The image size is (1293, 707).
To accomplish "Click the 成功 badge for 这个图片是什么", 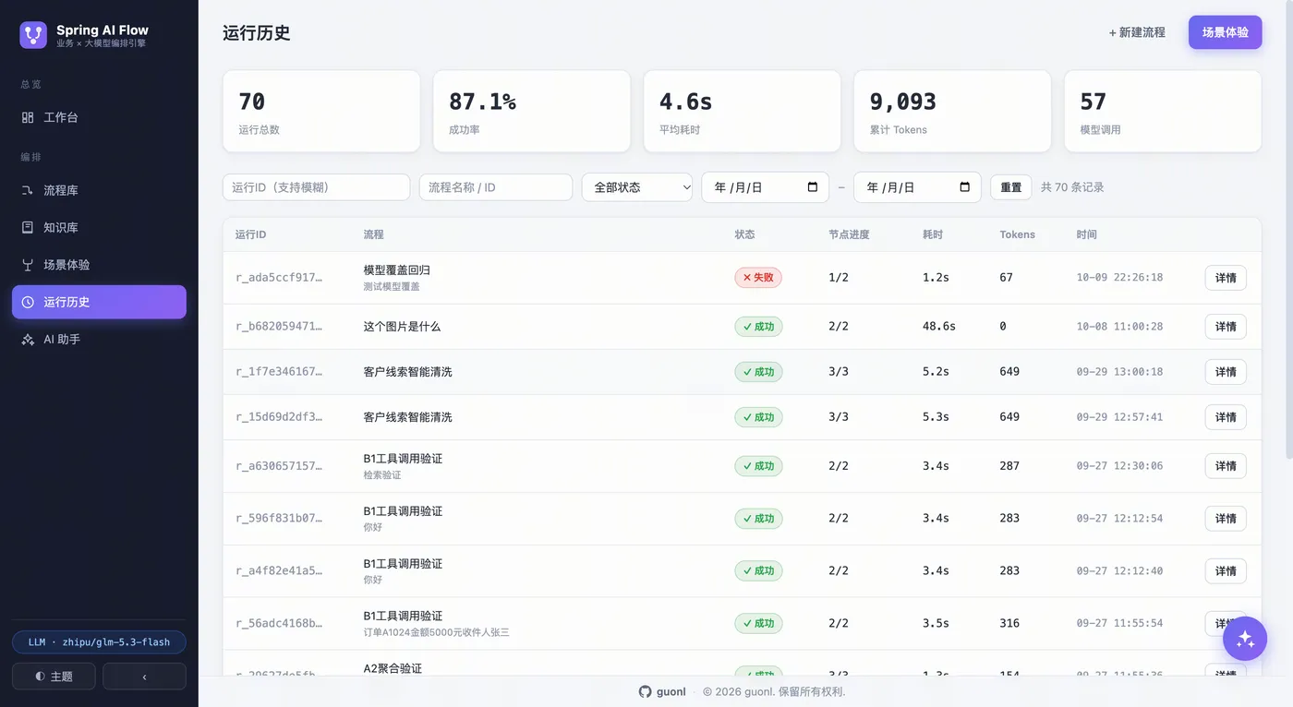I will pos(758,327).
